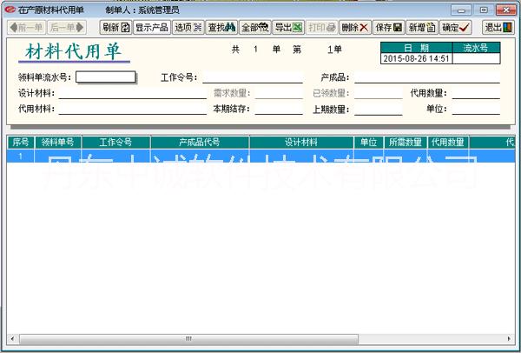Click the 设计材料 input field
Viewport: 521px width, 353px height.
tap(133, 93)
